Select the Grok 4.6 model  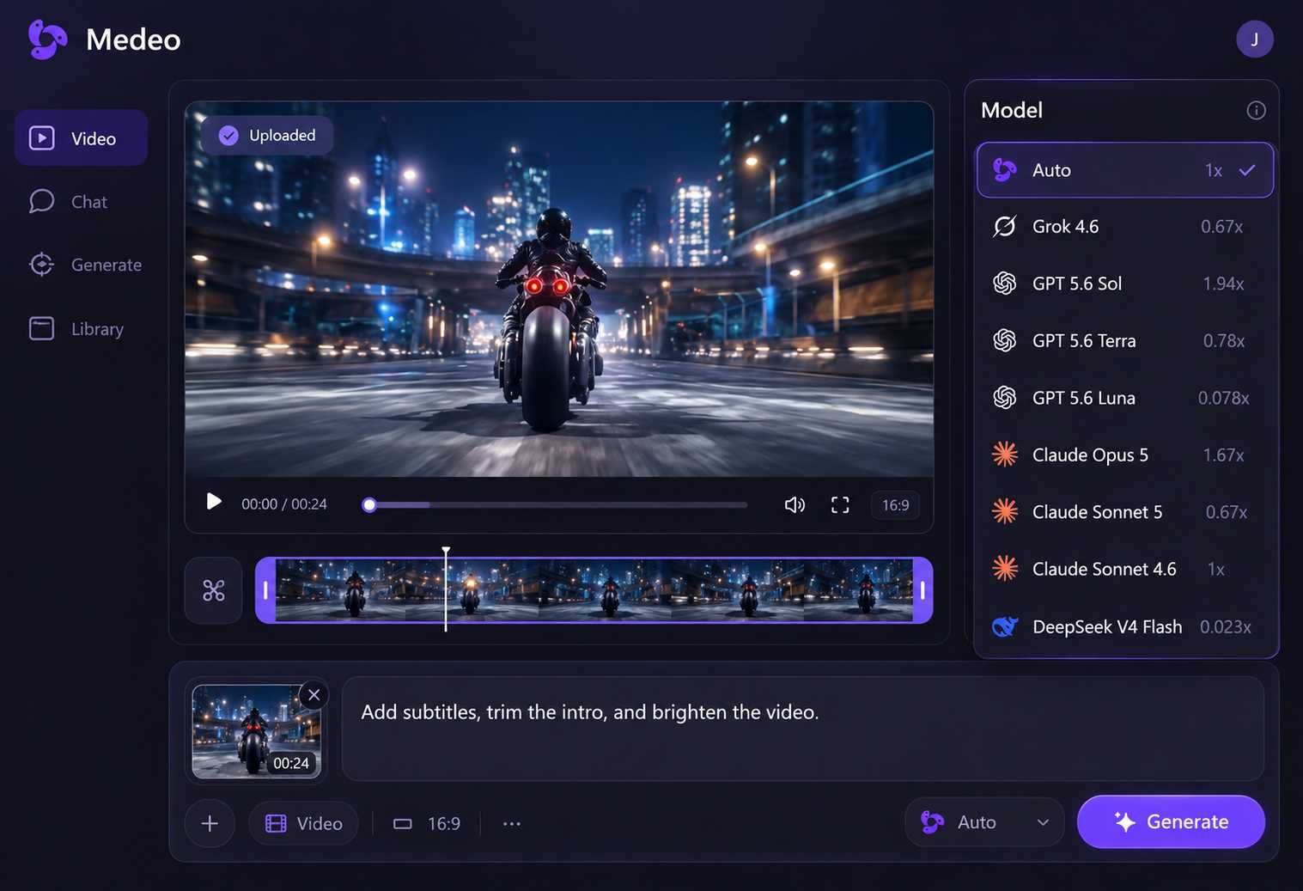click(1124, 227)
